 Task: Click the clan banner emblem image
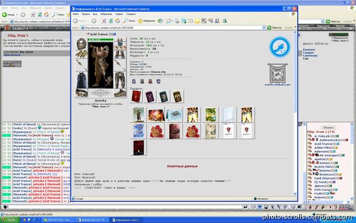278,73
